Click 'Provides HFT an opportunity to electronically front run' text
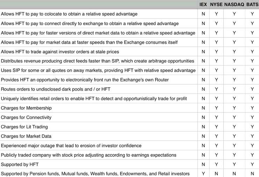Screen dimensions: 259x177 (85, 80)
